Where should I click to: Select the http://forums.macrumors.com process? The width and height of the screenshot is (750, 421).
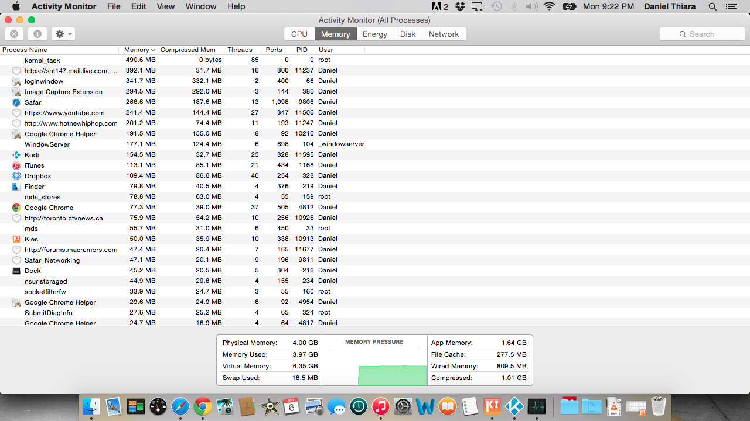[375, 250]
